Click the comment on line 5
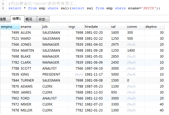Screen dimensions: 169x115 (x=42, y=4)
